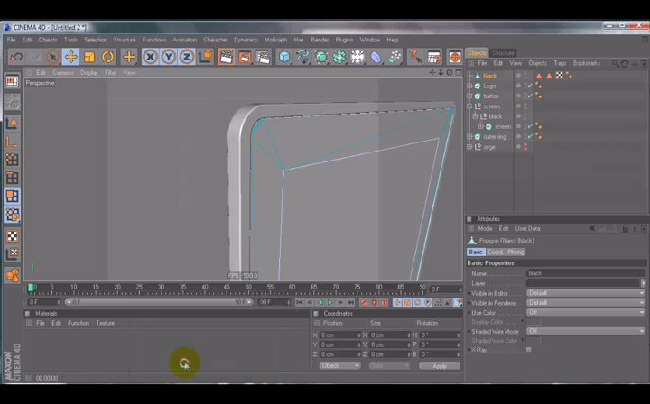Viewport: 650px width, 404px height.
Task: Enable the X-Ray checkbox
Action: [529, 350]
